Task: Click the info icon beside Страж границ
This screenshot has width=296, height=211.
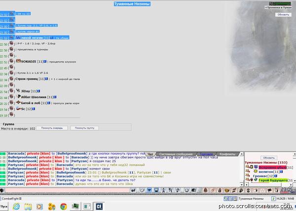Action: click(46, 79)
